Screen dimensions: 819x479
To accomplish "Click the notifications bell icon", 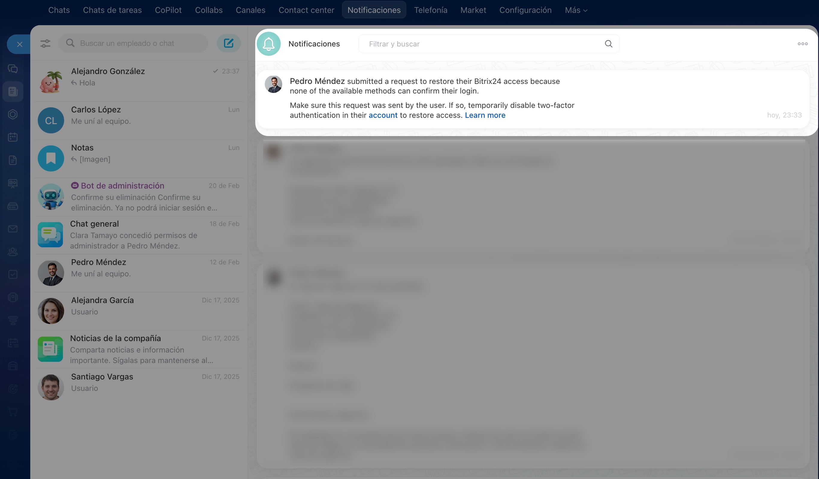I will (268, 44).
